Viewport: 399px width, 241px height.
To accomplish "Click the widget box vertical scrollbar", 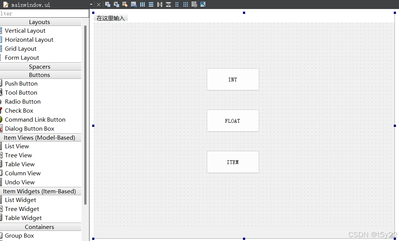I will pyautogui.click(x=85, y=115).
